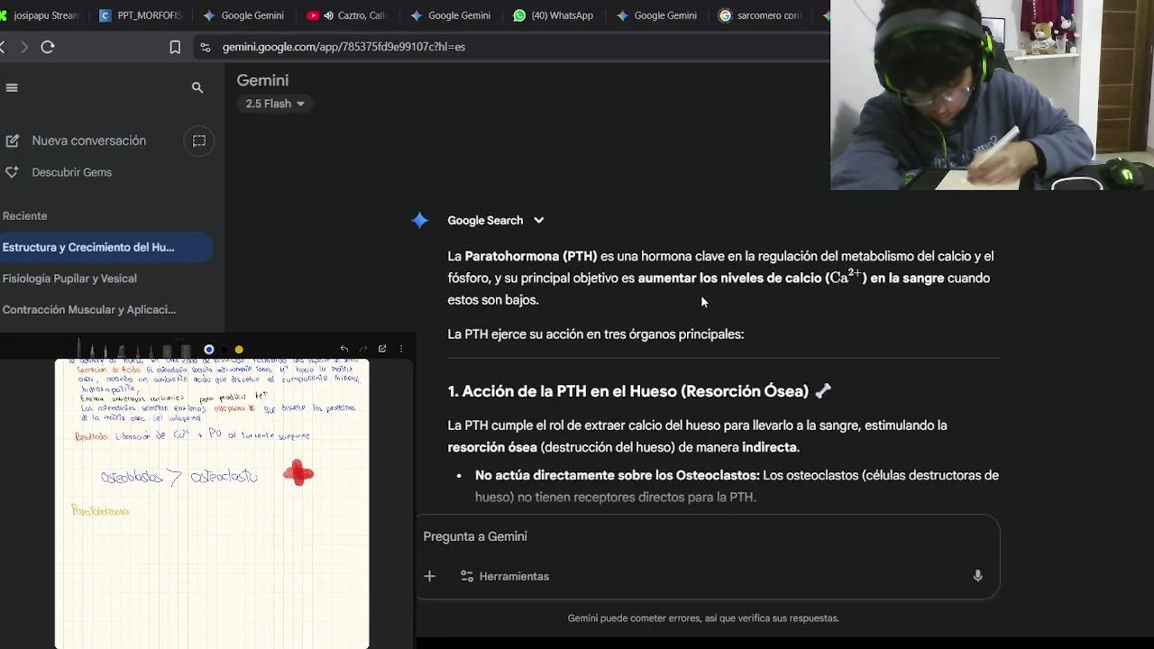Viewport: 1154px width, 649px height.
Task: Click the Nueva conversación pencil icon
Action: (12, 141)
